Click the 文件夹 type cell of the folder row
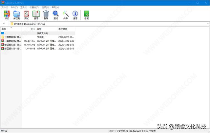This screenshot has width=210, height=133. click(x=40, y=37)
